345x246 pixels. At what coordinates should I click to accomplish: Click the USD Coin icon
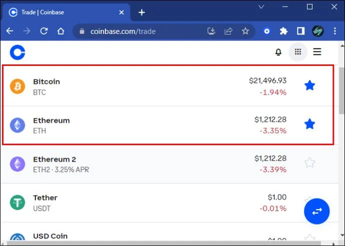coord(17,237)
